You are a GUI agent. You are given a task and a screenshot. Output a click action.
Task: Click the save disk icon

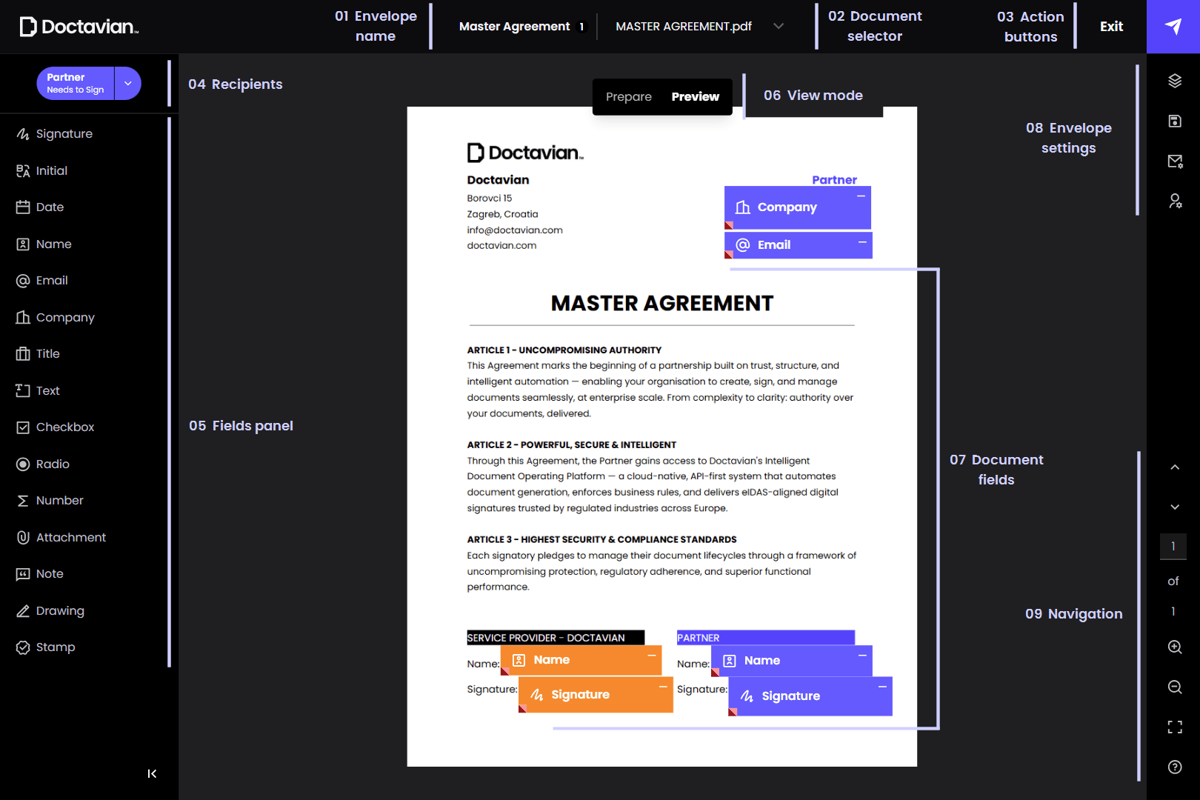1175,121
